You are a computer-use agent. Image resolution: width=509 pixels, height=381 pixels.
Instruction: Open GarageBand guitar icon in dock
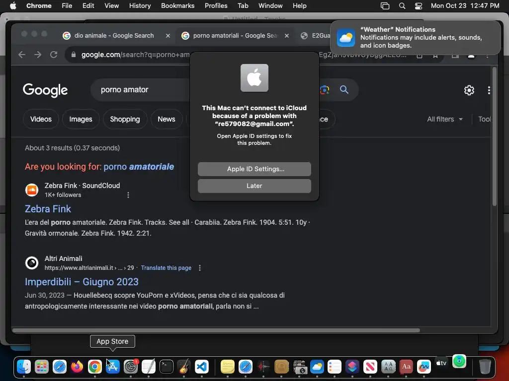click(x=184, y=367)
